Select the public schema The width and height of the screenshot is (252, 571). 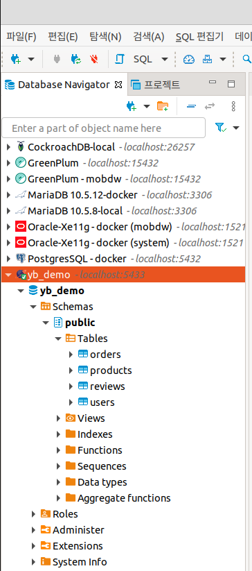click(x=80, y=323)
